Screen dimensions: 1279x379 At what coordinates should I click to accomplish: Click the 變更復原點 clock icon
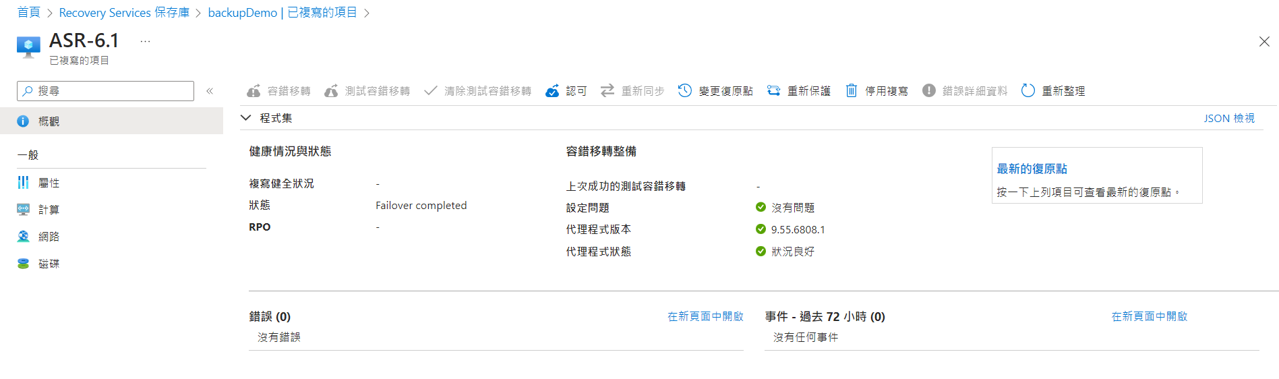[x=685, y=90]
